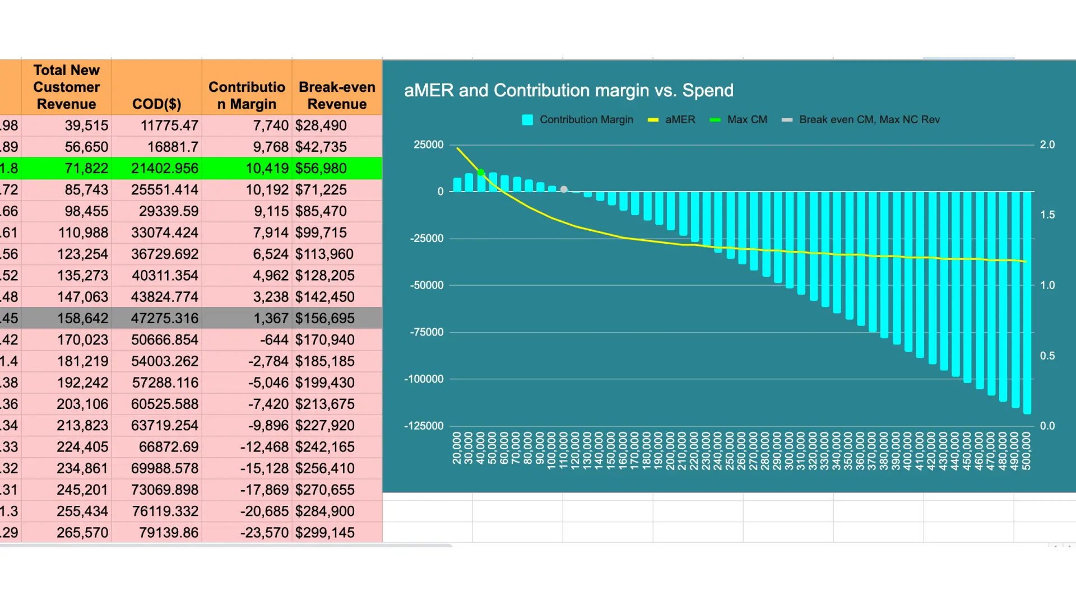
Task: Click the green Max CM legend marker
Action: click(x=715, y=120)
